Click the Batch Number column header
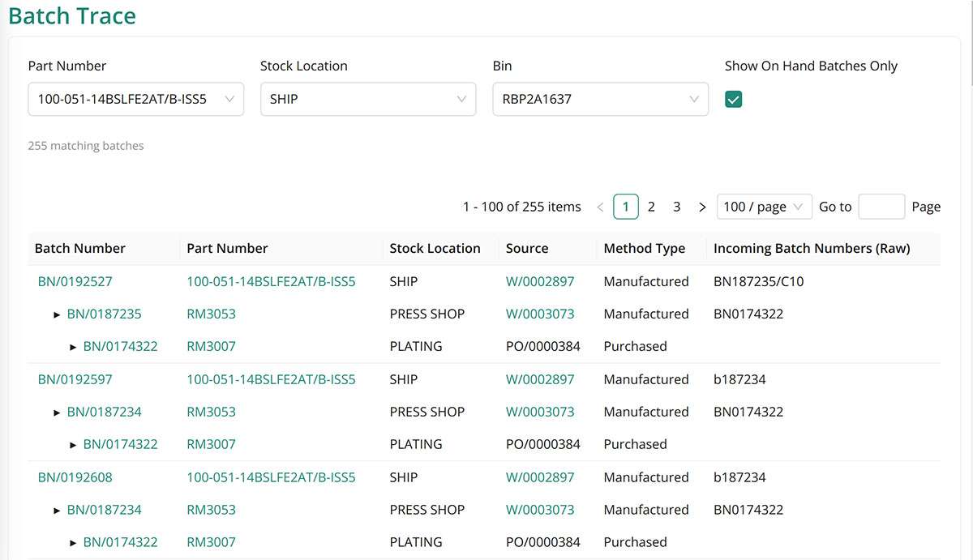This screenshot has width=973, height=560. pos(79,249)
